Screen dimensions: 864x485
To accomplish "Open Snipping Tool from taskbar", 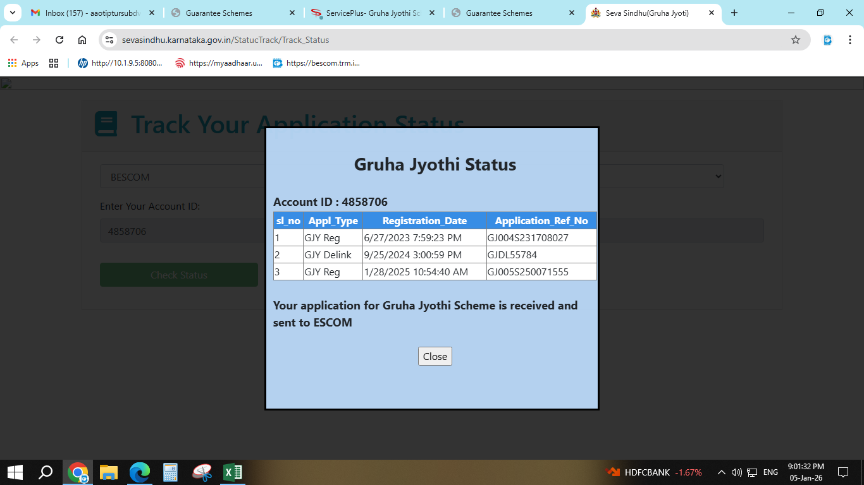I will [202, 472].
